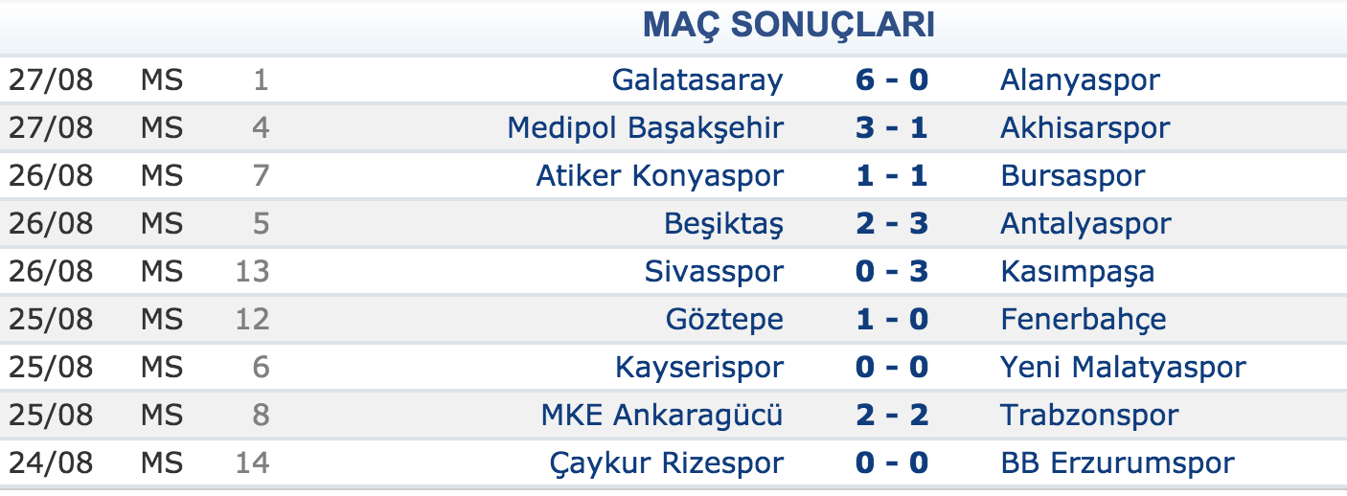
Task: Click the 1 - 0 Göztepe score
Action: tap(892, 319)
